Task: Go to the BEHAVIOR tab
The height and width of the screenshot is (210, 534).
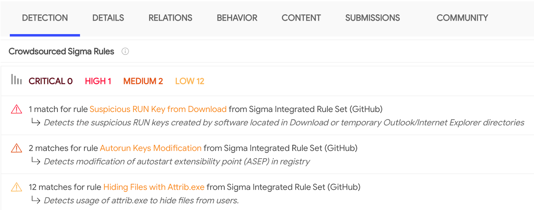Action: coord(237,18)
